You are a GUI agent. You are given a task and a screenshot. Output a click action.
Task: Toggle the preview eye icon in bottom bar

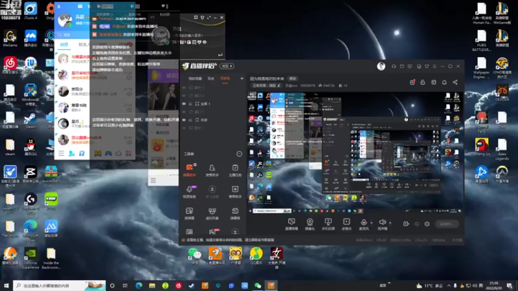coord(416,224)
